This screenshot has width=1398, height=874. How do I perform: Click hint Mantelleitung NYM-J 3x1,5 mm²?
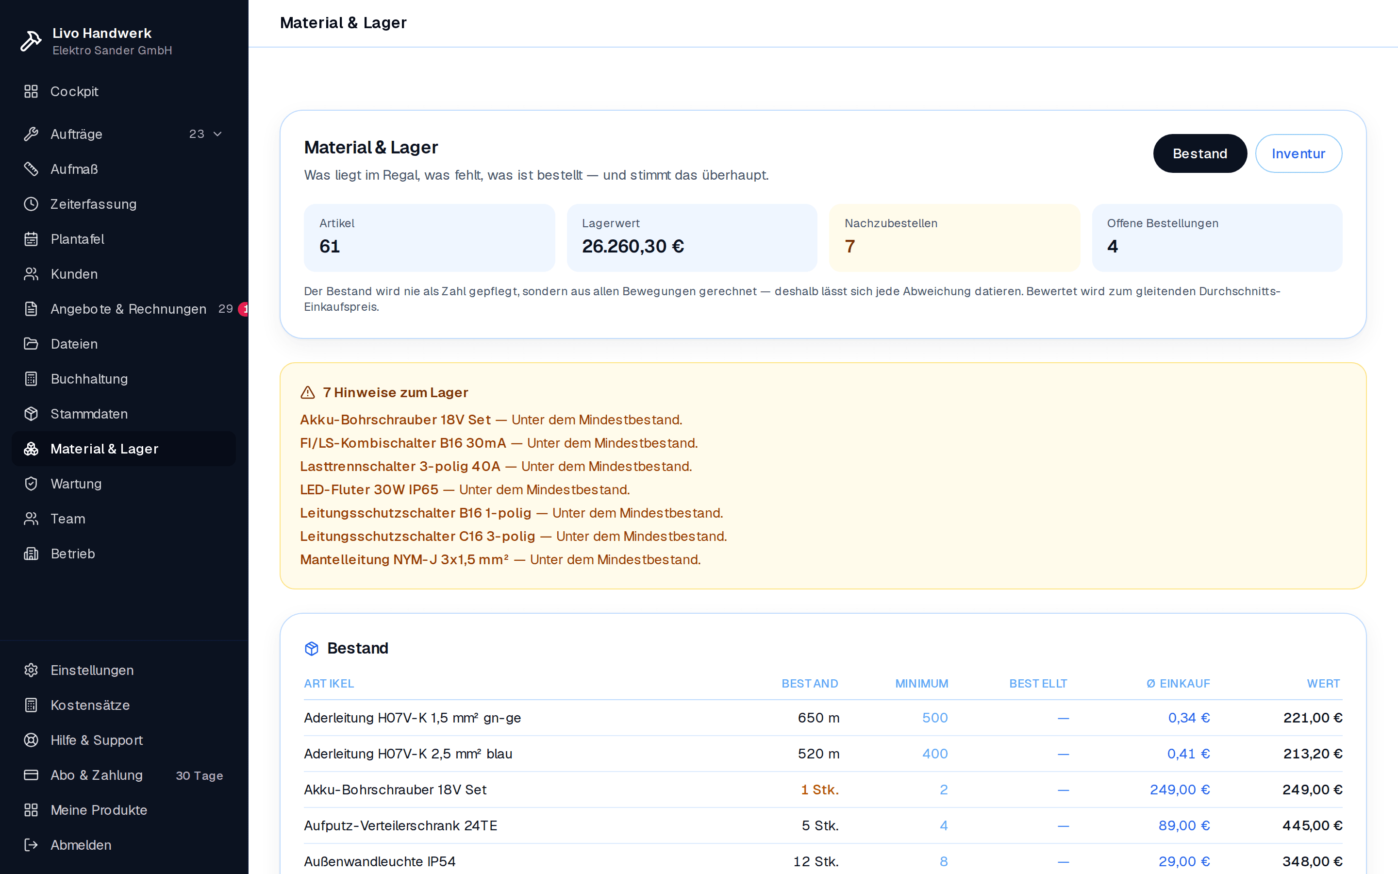(404, 559)
